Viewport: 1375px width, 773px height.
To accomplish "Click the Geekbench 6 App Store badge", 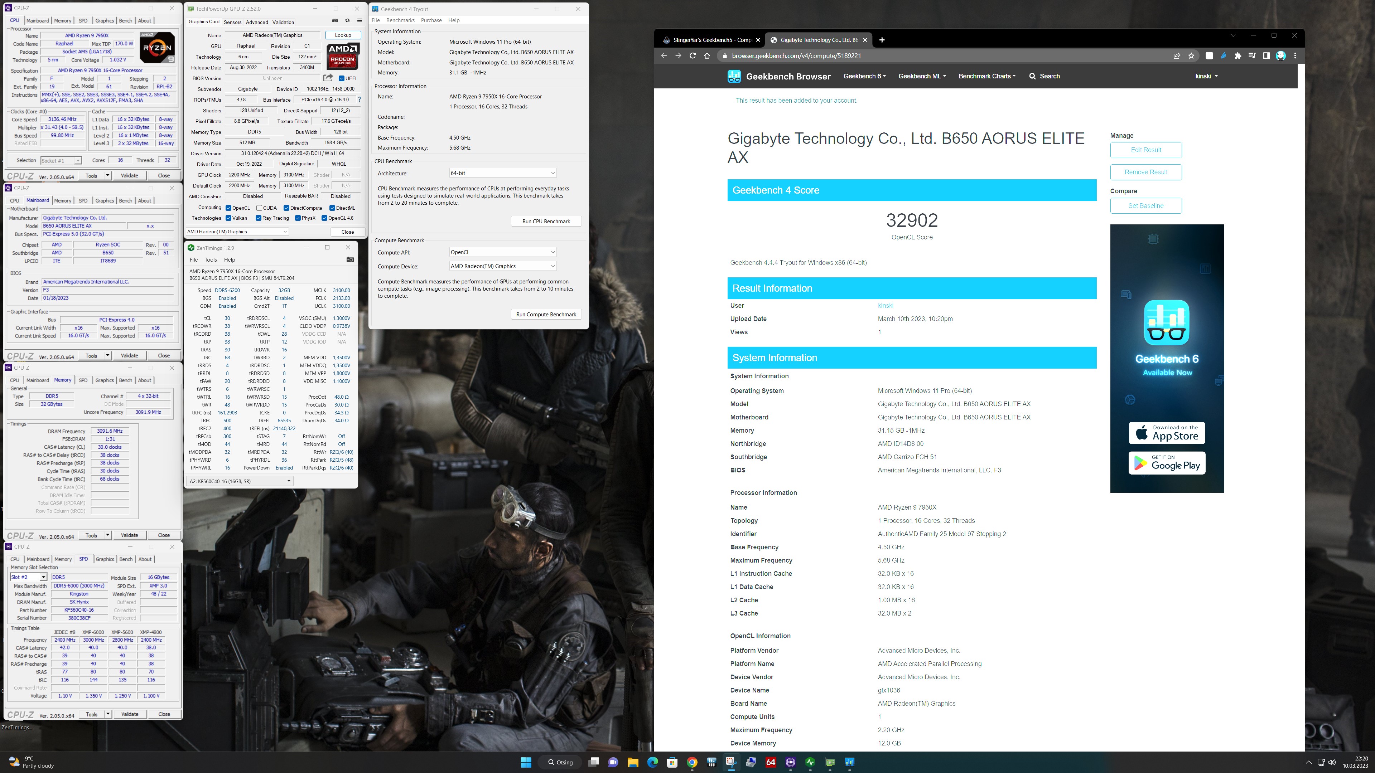I will pyautogui.click(x=1167, y=433).
